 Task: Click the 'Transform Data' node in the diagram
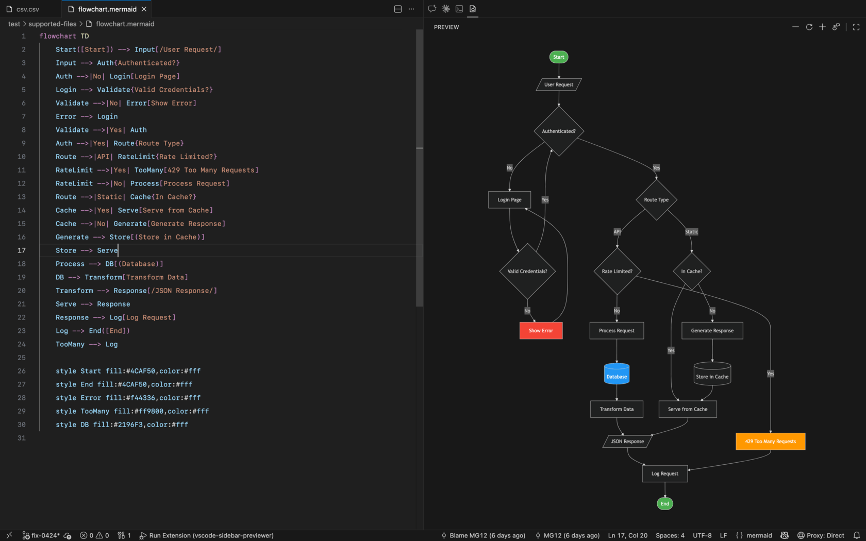617,409
